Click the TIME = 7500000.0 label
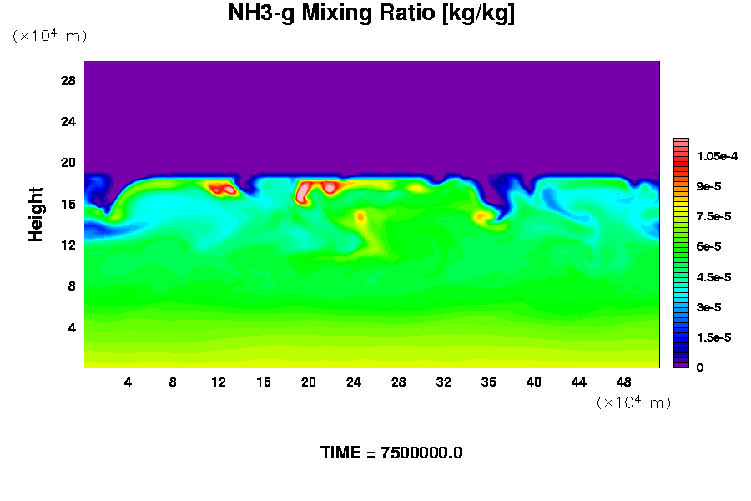This screenshot has width=751, height=501. [x=391, y=453]
